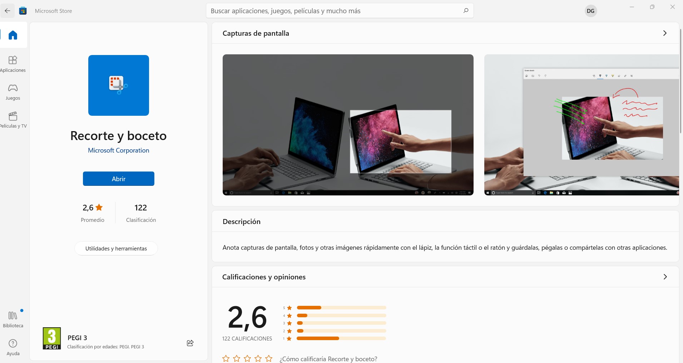Screen dimensions: 683x363
Task: Go to the Home (Inicio) sidebar icon
Action: tap(13, 35)
